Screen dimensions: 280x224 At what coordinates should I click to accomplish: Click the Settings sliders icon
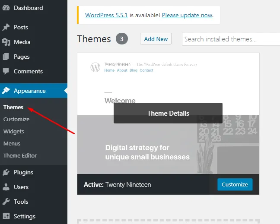click(x=6, y=216)
